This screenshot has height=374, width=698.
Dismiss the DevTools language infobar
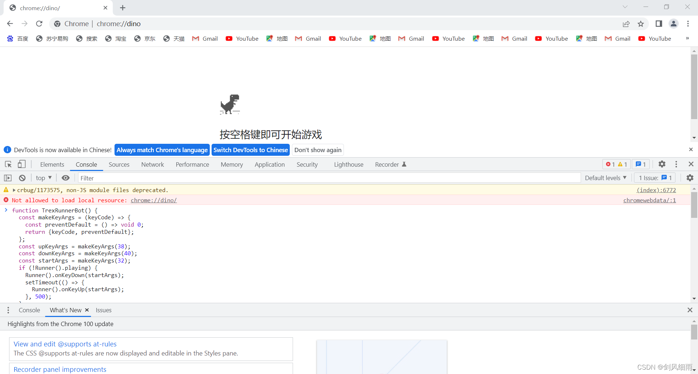(x=691, y=150)
